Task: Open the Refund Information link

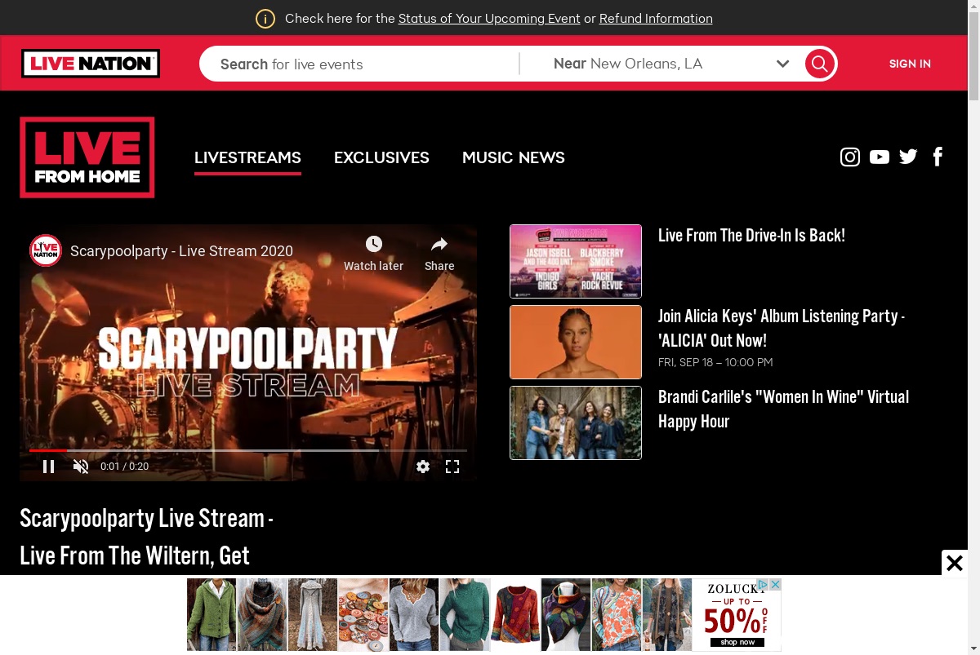Action: pos(656,19)
